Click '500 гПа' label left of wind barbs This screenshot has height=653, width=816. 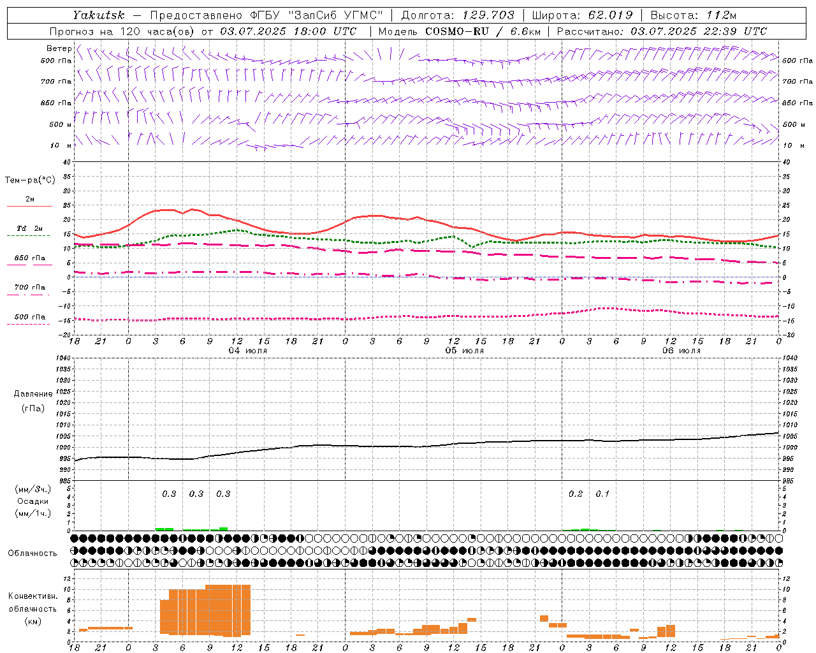tap(56, 61)
